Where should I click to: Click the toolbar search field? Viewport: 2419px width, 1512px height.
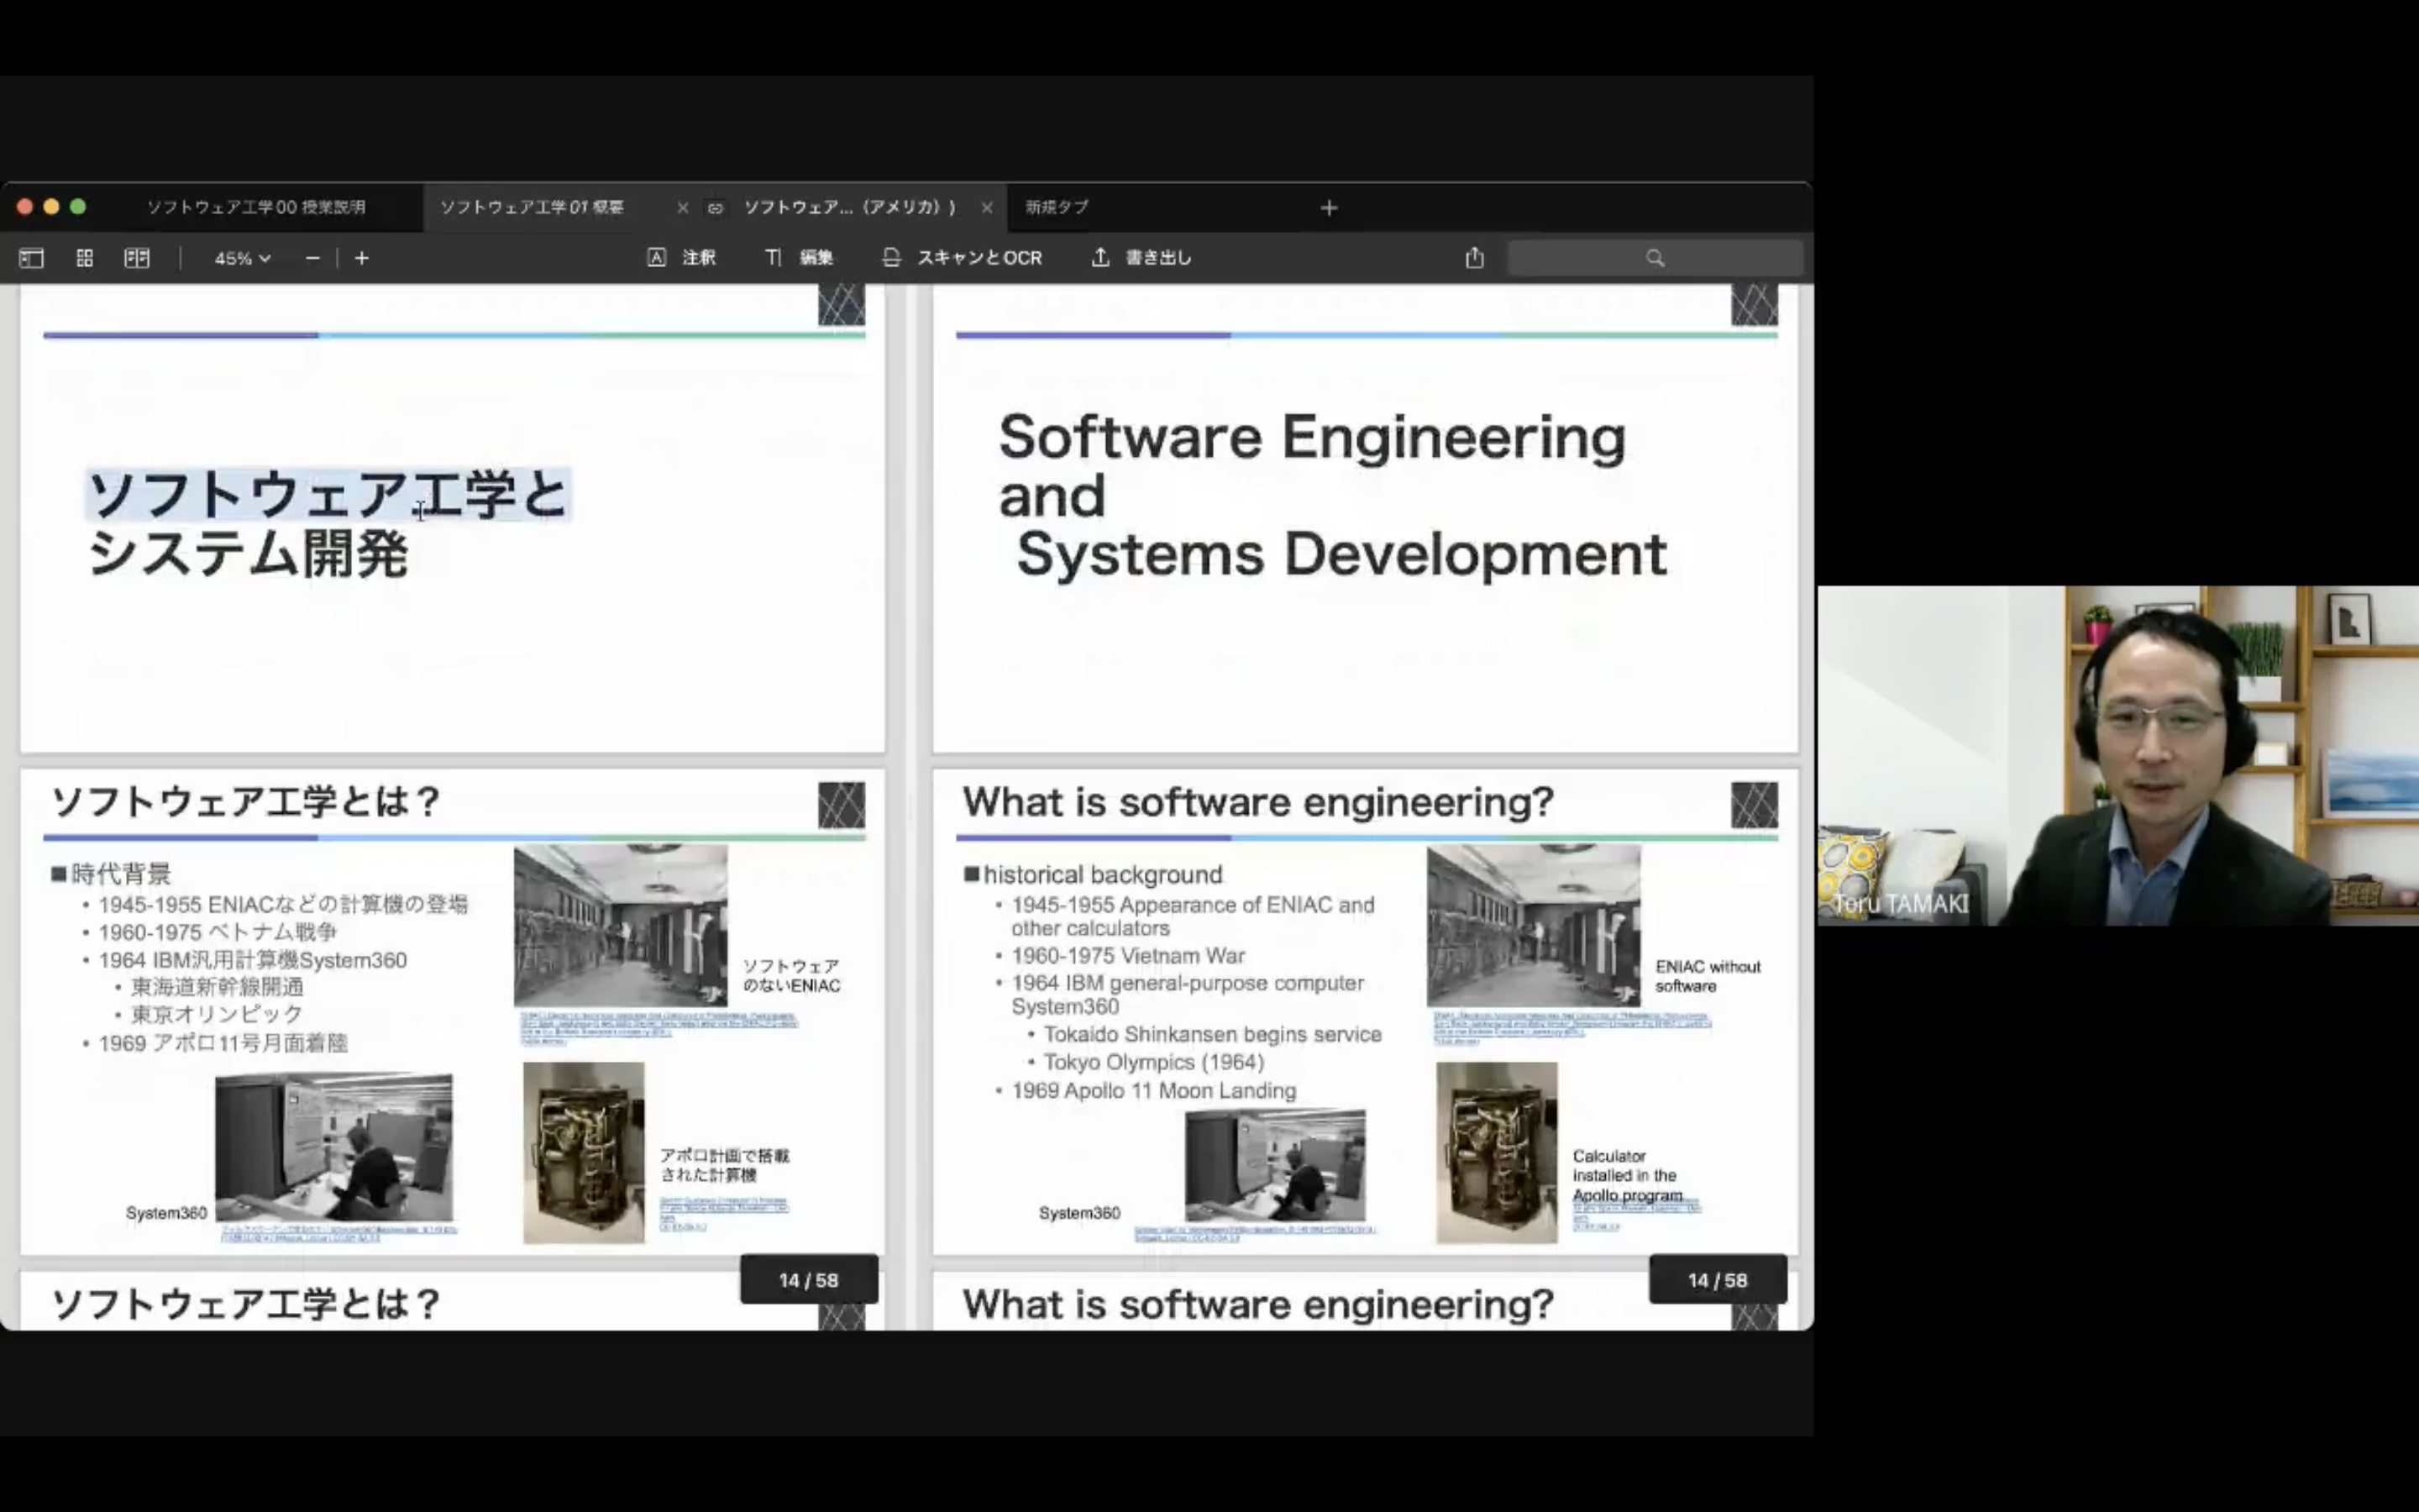1655,258
